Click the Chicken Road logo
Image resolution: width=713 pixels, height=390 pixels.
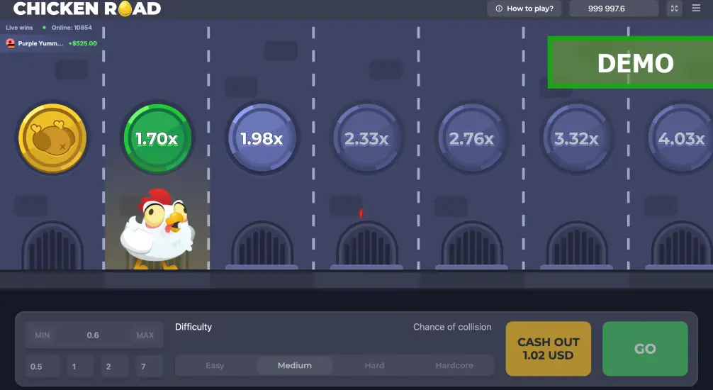87,9
